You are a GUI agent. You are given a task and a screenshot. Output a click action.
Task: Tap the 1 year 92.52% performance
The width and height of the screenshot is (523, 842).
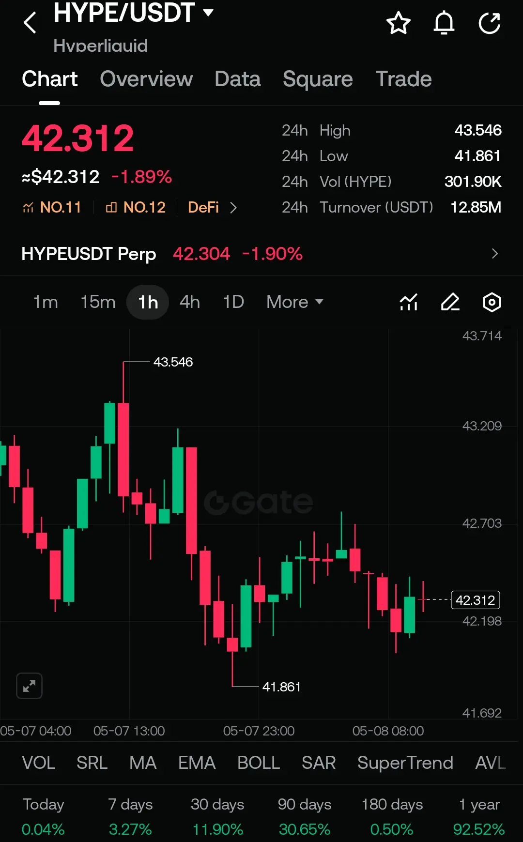[x=479, y=817]
